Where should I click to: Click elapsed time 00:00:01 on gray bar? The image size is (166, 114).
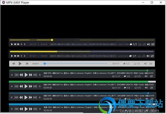pos(36,64)
